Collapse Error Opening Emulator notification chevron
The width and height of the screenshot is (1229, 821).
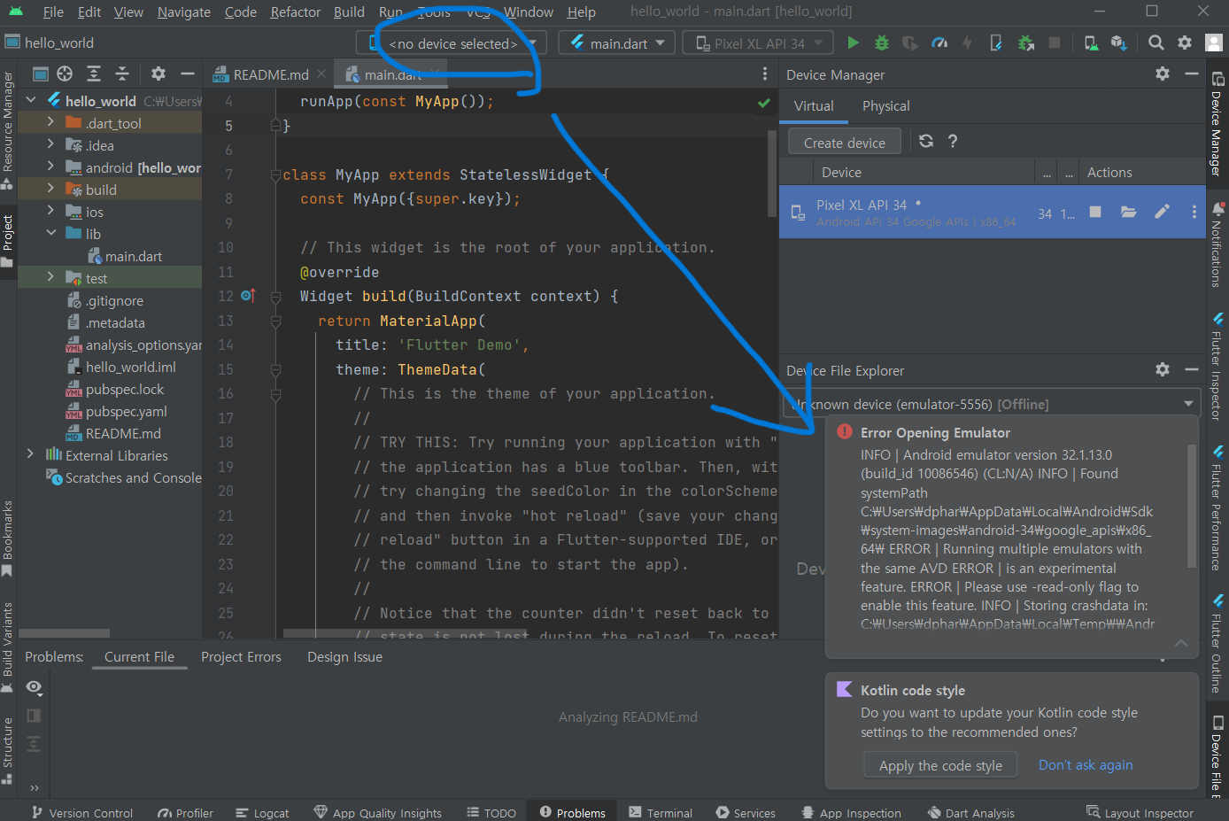click(1181, 643)
